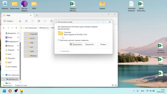Select the Help tab in Explorer
Image resolution: width=167 pixels, height=94 pixels.
click(x=17, y=15)
